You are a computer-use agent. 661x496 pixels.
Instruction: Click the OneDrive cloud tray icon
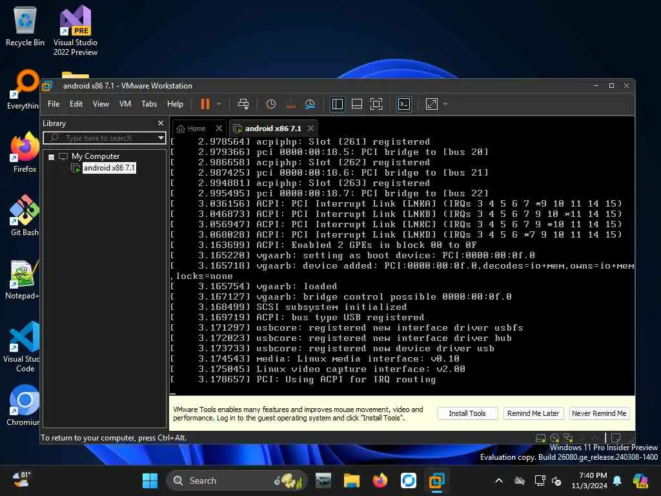(520, 480)
